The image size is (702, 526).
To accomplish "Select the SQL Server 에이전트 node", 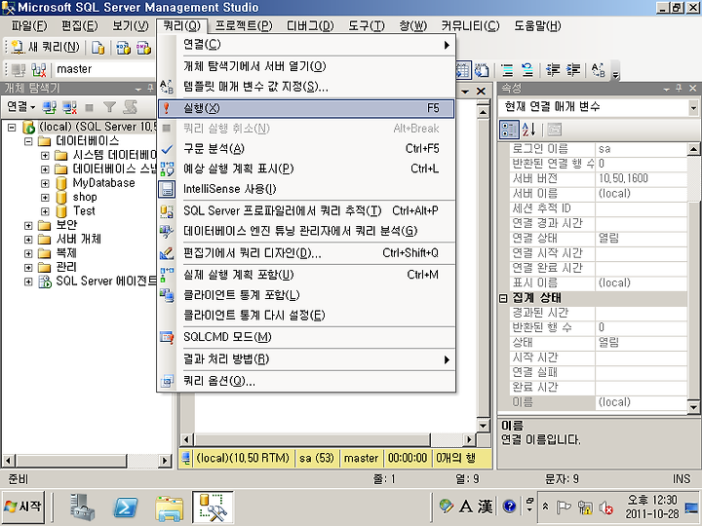I will (x=106, y=281).
